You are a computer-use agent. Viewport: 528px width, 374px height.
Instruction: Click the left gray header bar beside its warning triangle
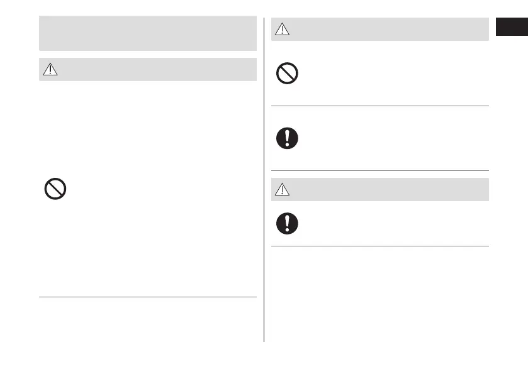[x=157, y=70]
